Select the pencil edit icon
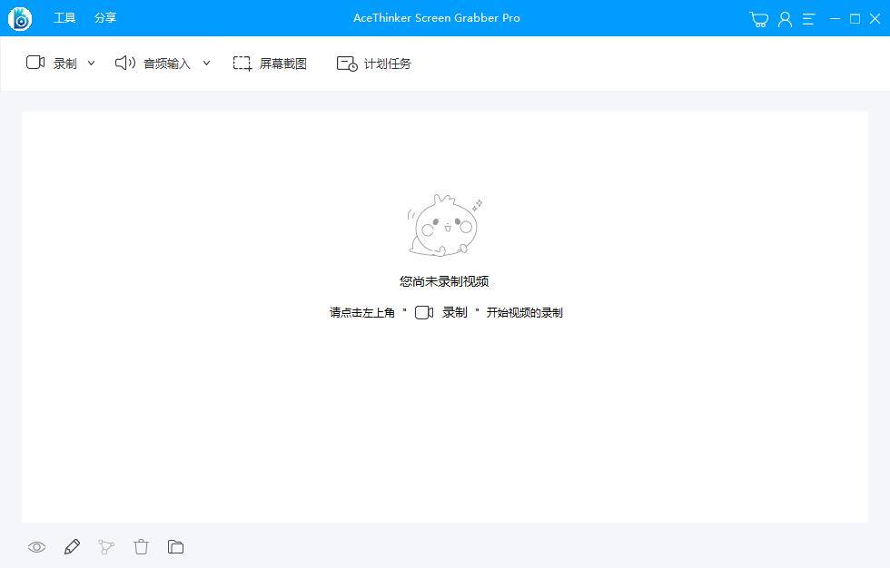 click(x=72, y=546)
